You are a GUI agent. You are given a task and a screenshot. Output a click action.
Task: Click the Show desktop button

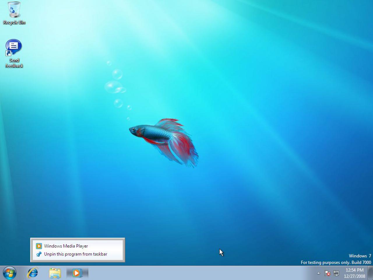[370, 273]
